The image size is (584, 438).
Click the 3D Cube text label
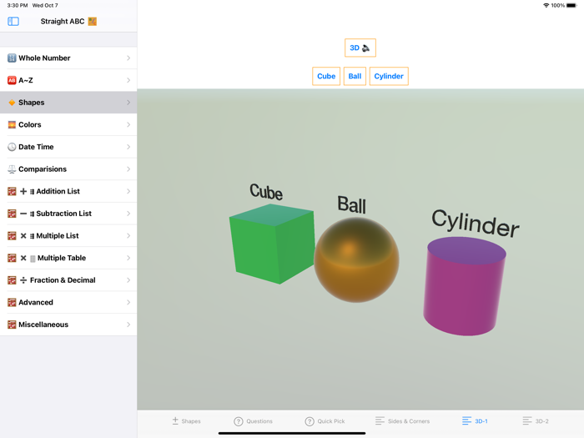(266, 192)
